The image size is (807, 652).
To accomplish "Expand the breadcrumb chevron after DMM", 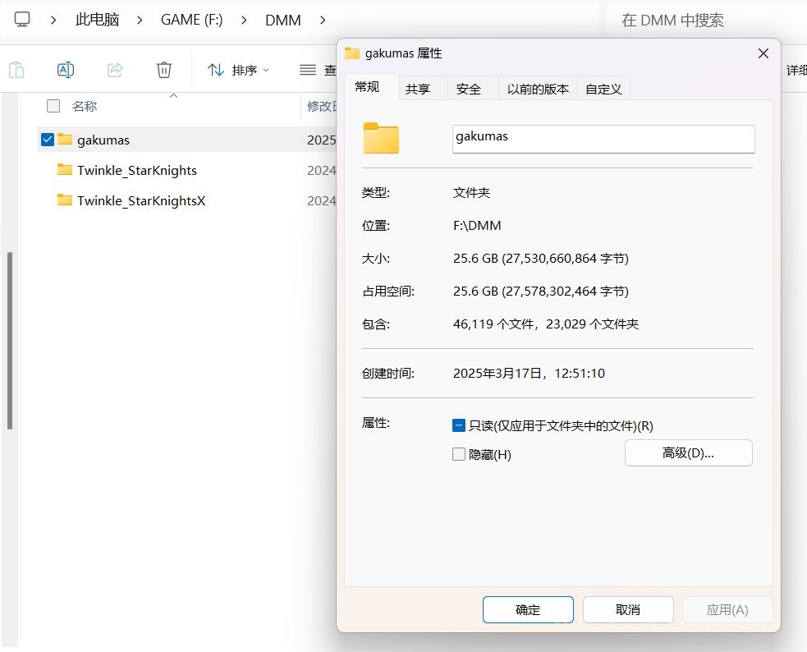I will pyautogui.click(x=322, y=18).
